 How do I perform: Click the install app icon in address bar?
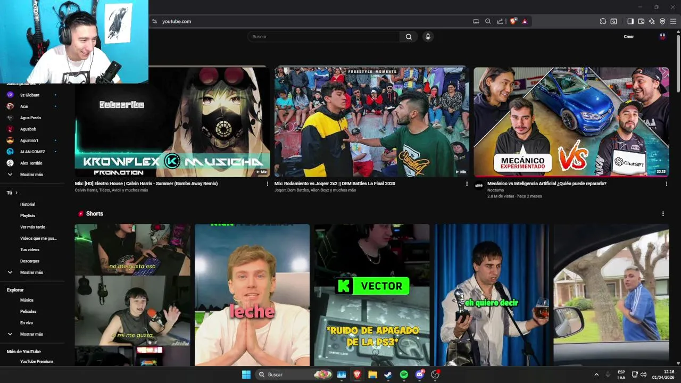point(476,21)
